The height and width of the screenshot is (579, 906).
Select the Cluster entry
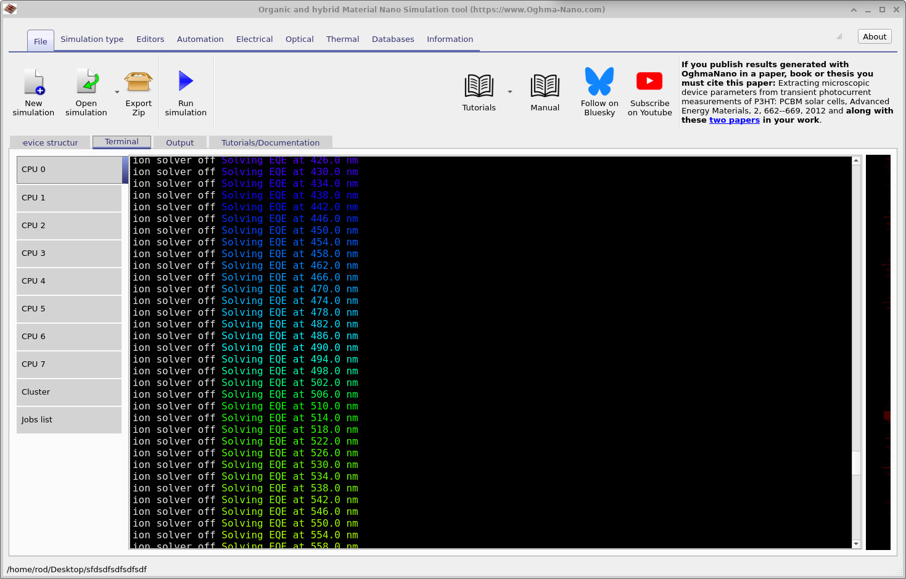point(69,392)
